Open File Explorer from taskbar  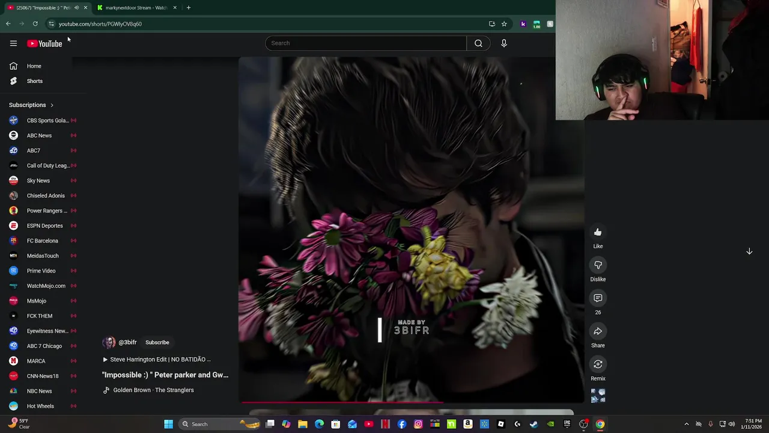point(303,424)
